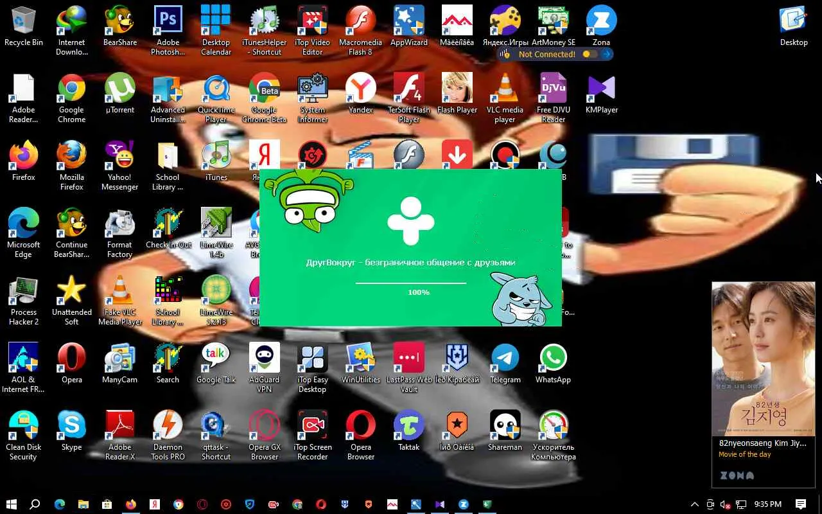The width and height of the screenshot is (822, 514).
Task: Open the 82nyeonsaeng Kim Jiy... movie title
Action: (x=763, y=443)
